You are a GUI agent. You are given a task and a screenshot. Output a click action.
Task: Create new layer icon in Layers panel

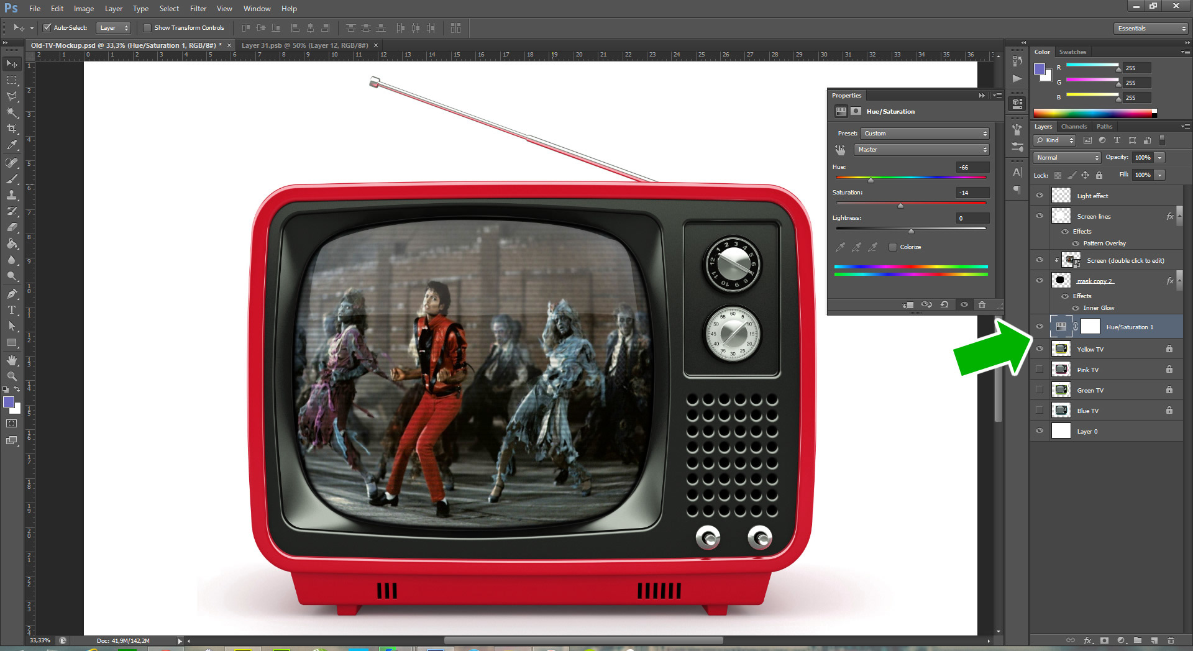pos(1154,640)
